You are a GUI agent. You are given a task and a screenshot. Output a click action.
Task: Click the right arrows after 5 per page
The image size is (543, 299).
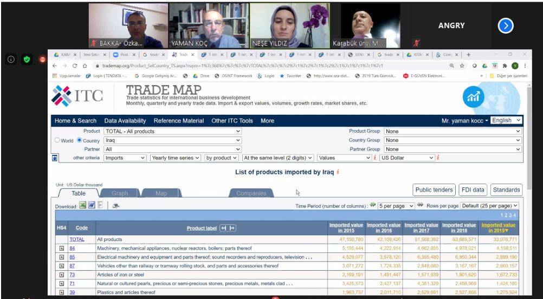pyautogui.click(x=420, y=205)
